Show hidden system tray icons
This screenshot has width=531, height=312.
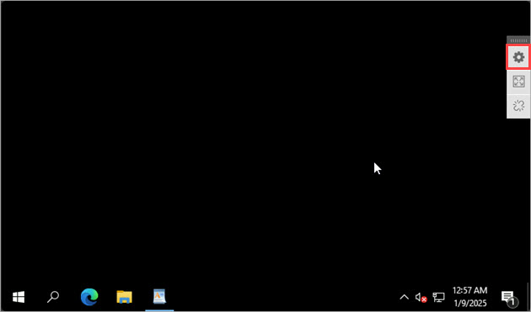point(404,298)
